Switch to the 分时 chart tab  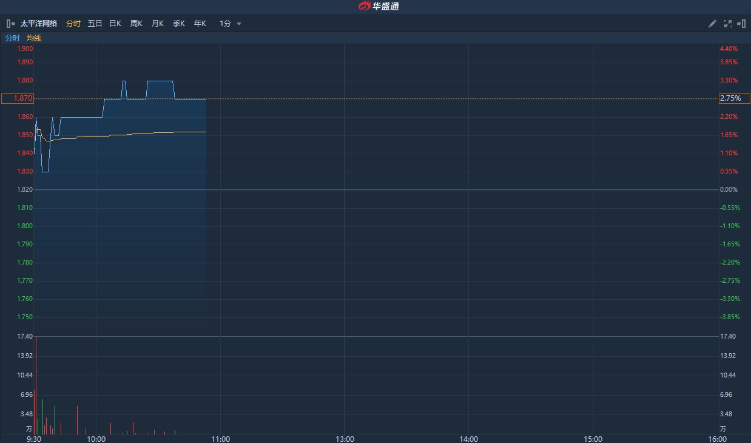[73, 24]
